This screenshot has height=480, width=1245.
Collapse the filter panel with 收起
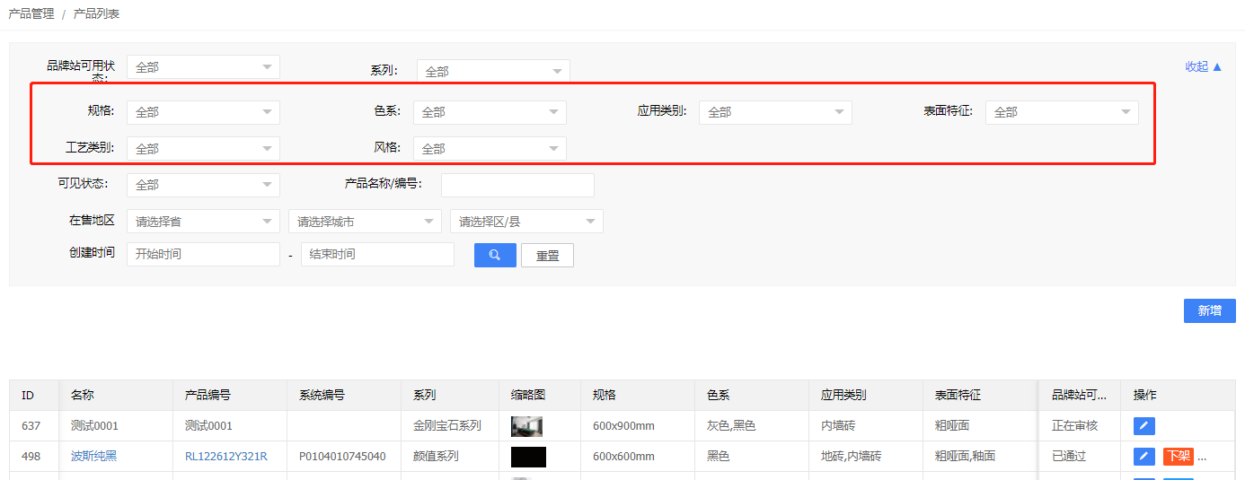coord(1204,66)
